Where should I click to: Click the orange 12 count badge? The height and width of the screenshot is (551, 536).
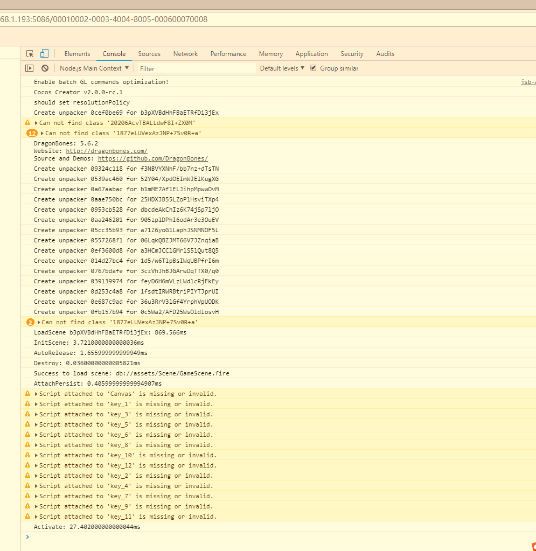point(32,133)
